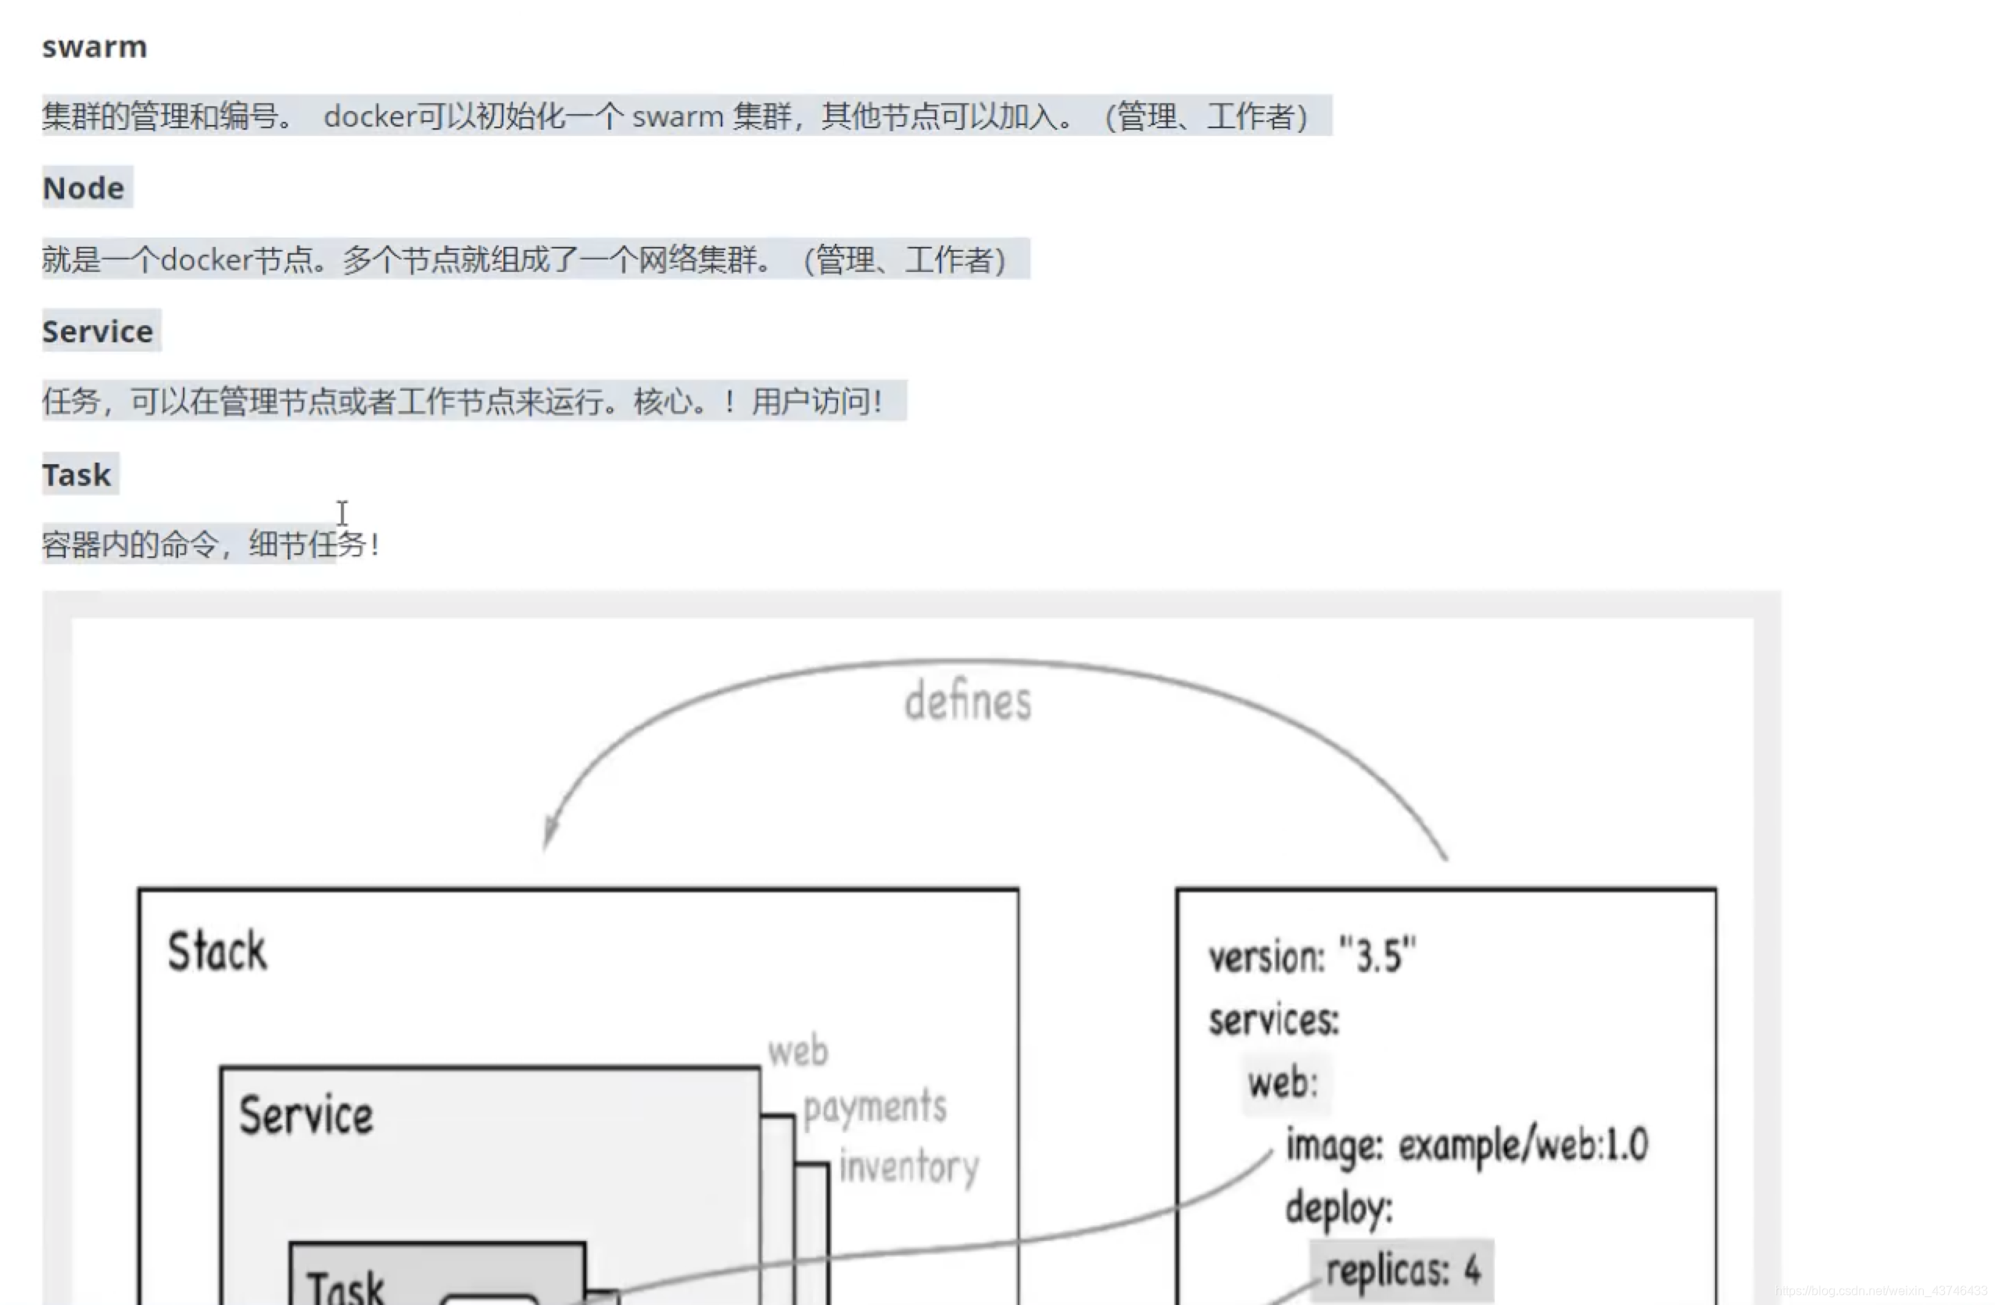Click the swarm description paragraph starting "集群的管理和编号"

tap(675, 116)
